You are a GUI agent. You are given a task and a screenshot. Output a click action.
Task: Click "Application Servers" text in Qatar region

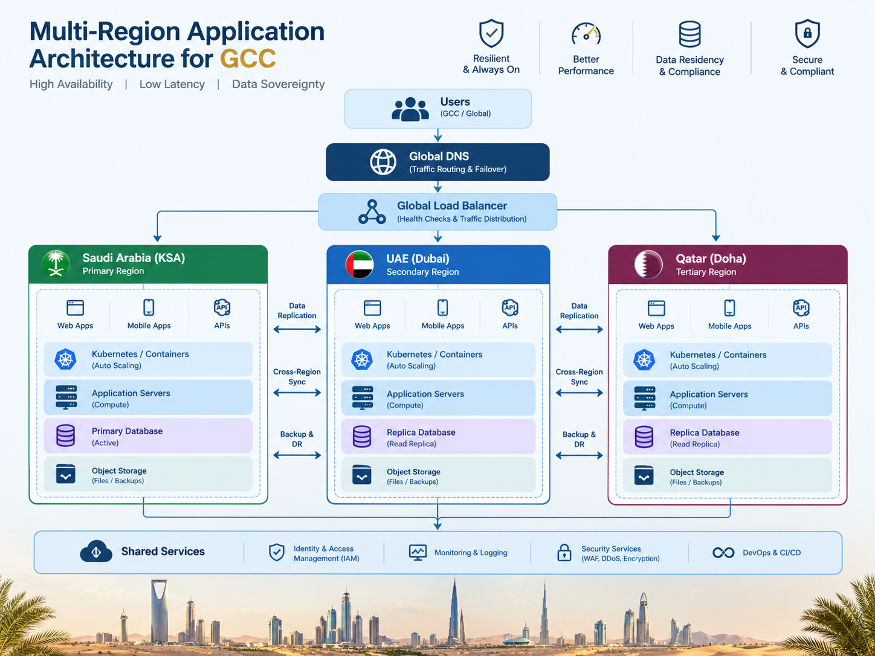click(x=709, y=394)
